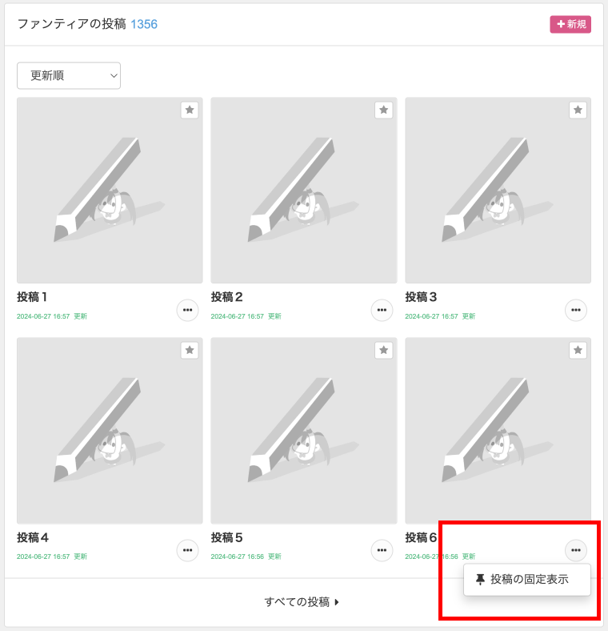Toggle the star on 投稿３ thumbnail

point(578,110)
